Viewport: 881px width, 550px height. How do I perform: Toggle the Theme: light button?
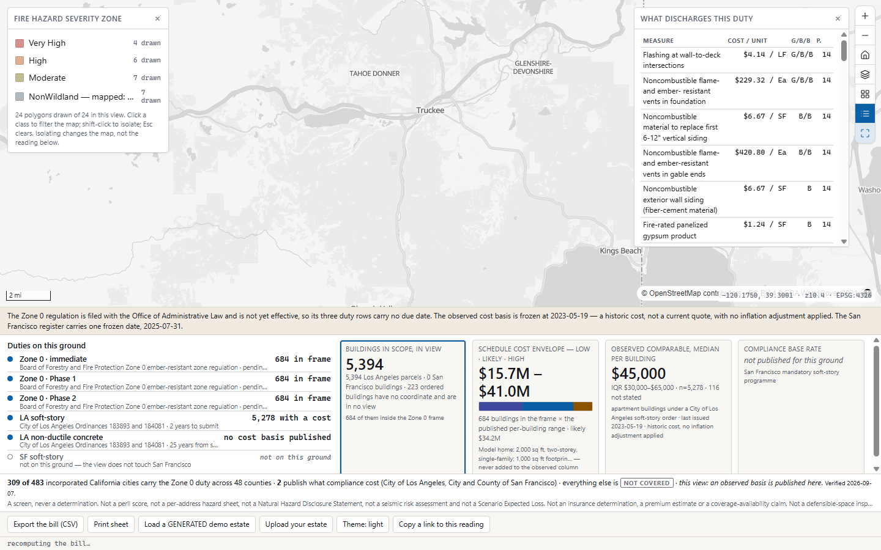point(363,524)
